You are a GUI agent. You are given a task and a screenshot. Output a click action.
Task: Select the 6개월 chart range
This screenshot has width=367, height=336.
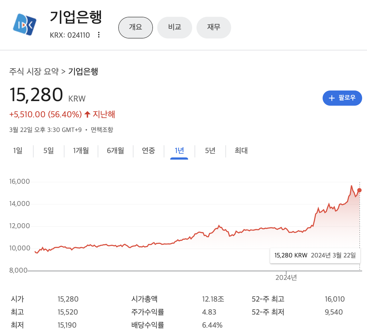[116, 151]
